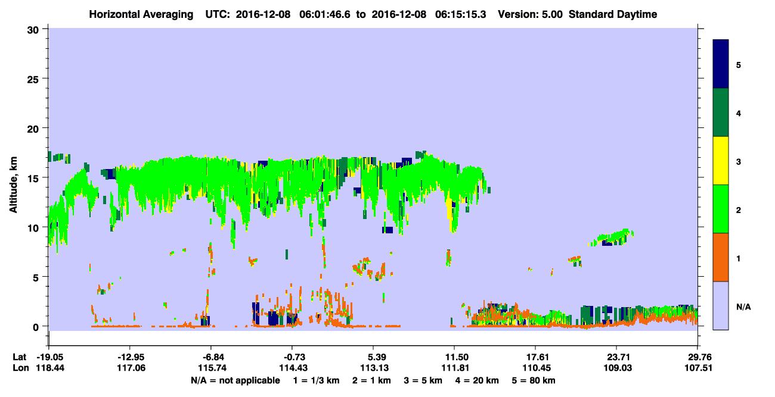Click the Horizontal Averaging title text
Screen dimensions: 775x397
coord(140,14)
